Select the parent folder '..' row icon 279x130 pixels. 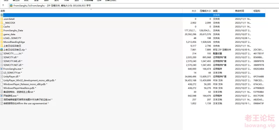pos(2,15)
